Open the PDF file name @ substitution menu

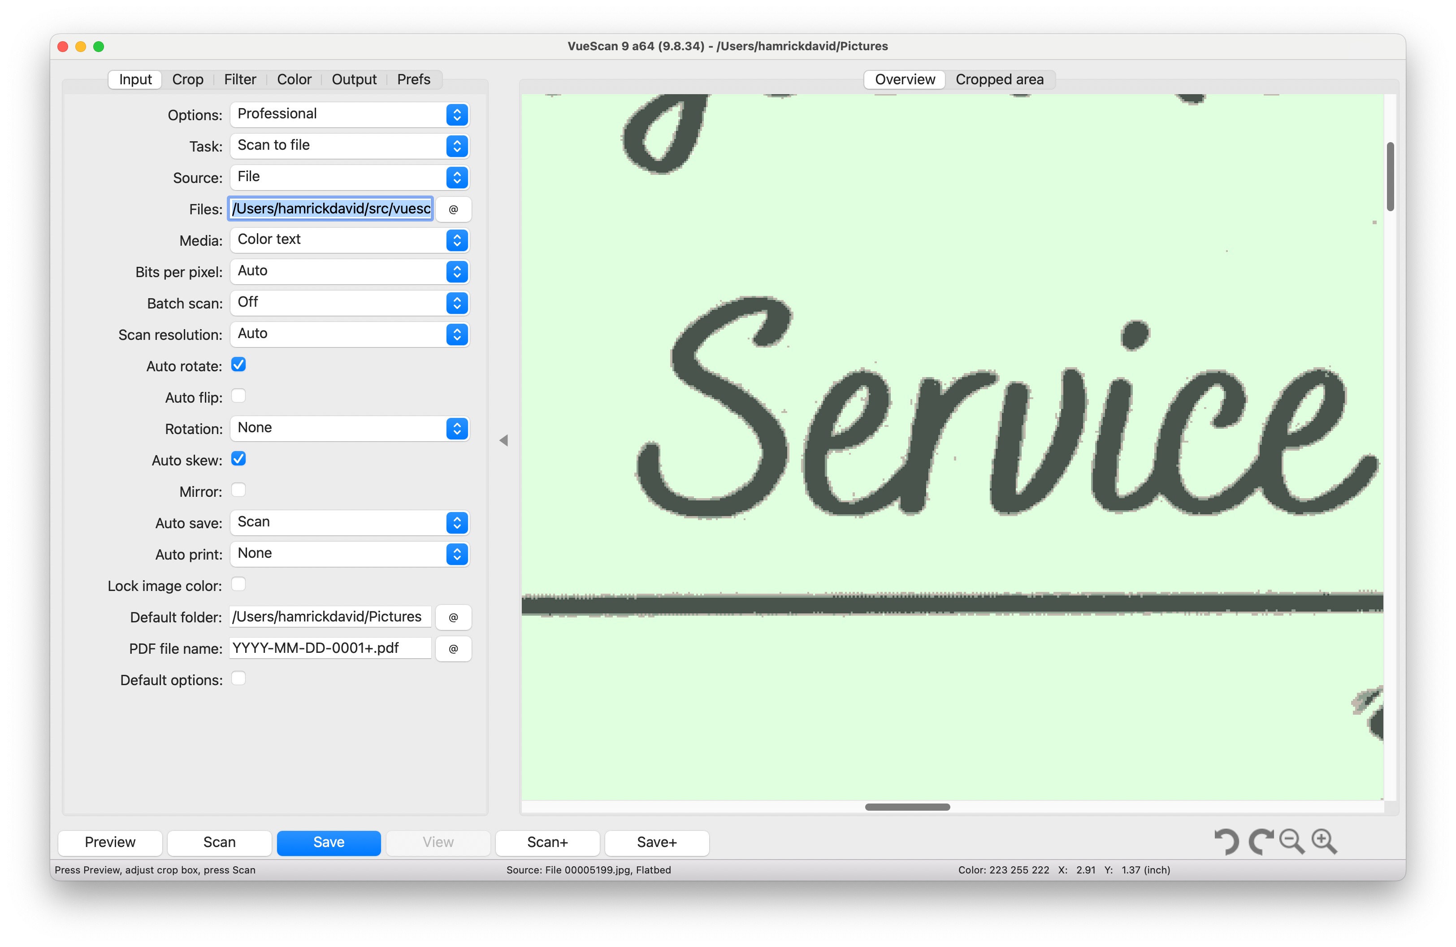pos(453,648)
